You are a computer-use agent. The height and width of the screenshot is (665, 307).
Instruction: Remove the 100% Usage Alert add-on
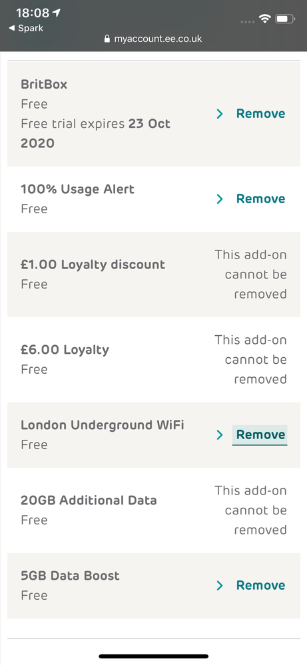[260, 199]
